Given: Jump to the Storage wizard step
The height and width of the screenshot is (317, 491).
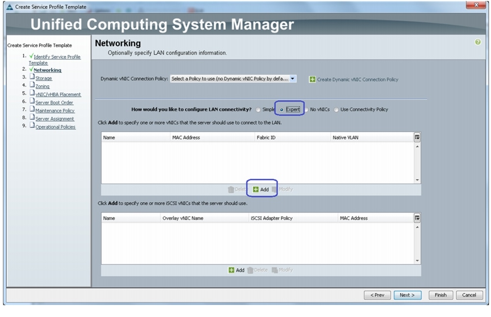Looking at the screenshot, I should pyautogui.click(x=44, y=79).
